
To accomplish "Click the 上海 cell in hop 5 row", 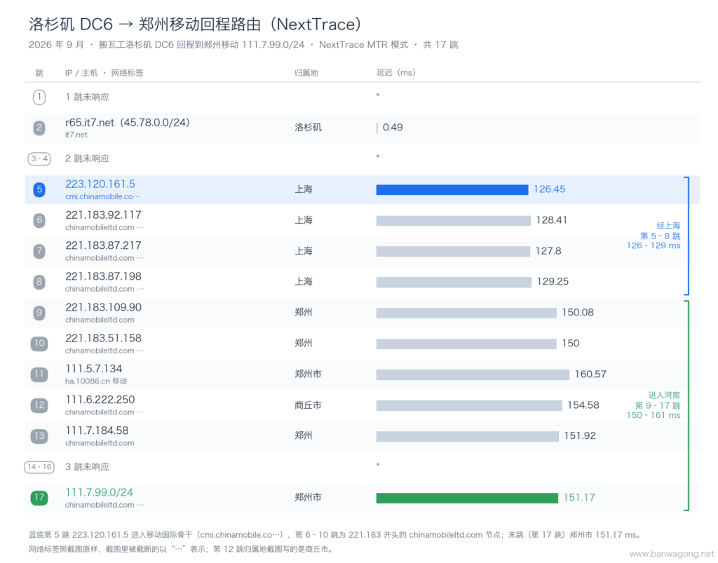I will pyautogui.click(x=304, y=189).
